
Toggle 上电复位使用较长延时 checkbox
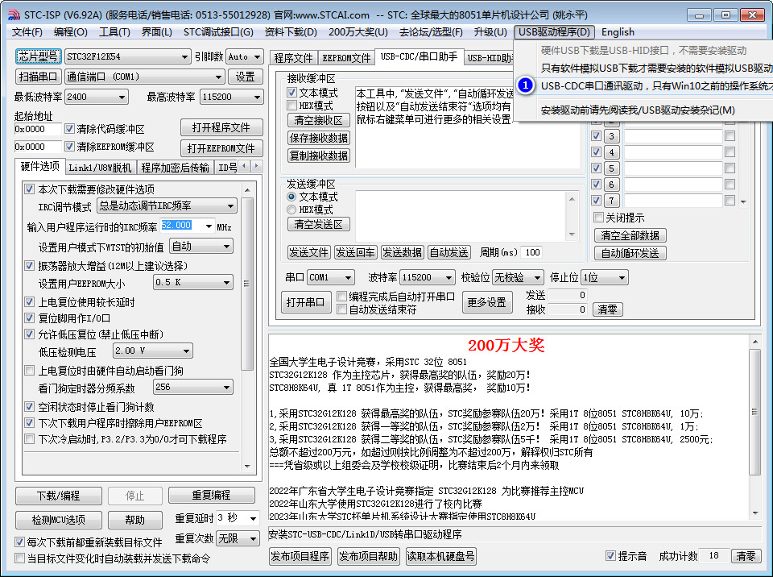pyautogui.click(x=30, y=301)
